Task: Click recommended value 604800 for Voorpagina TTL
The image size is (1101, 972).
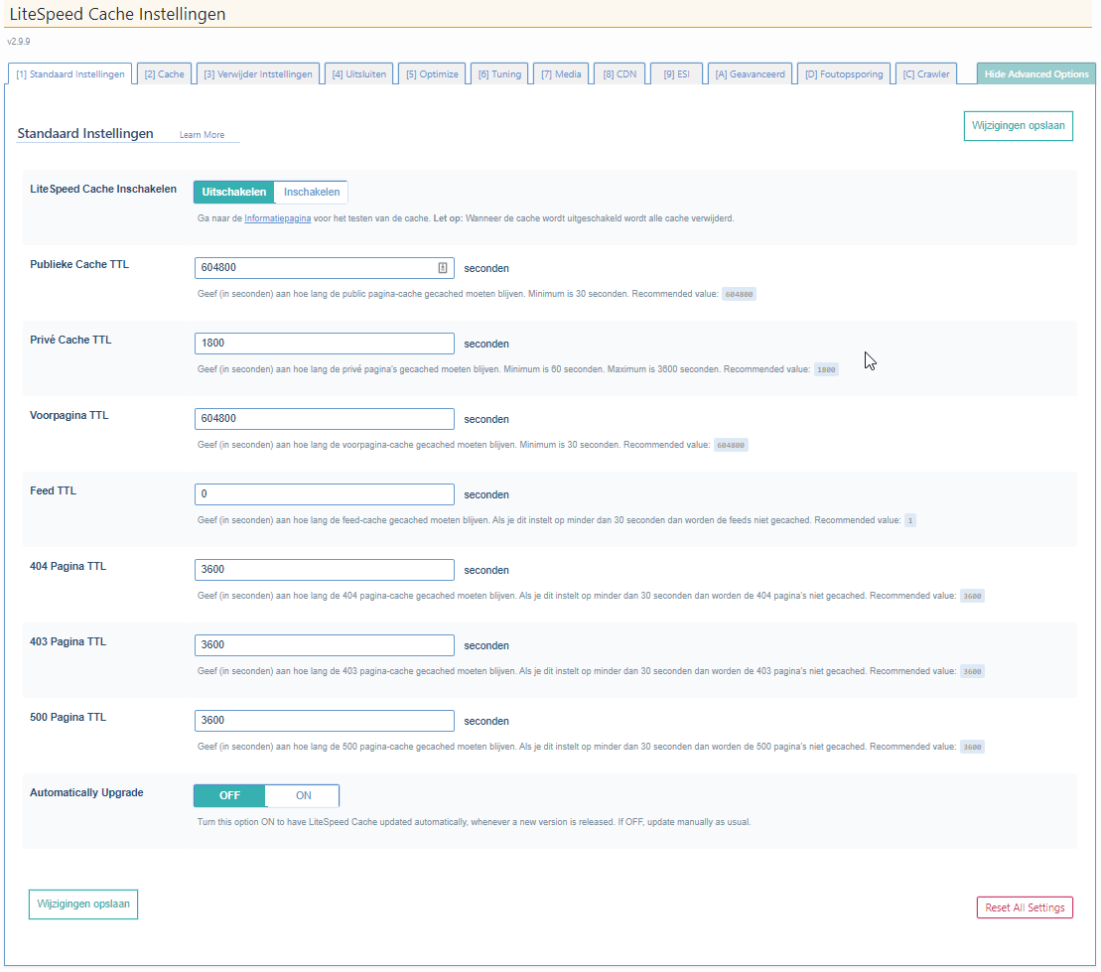Action: (x=731, y=445)
